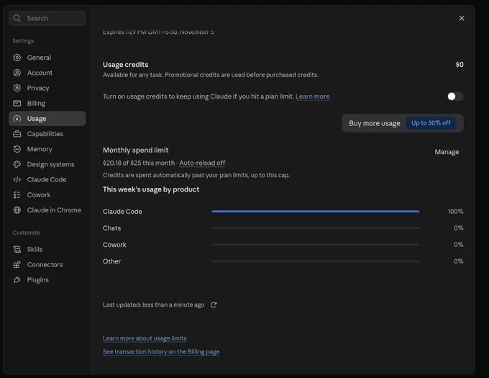
Task: Focus the Search input field
Action: pos(47,18)
